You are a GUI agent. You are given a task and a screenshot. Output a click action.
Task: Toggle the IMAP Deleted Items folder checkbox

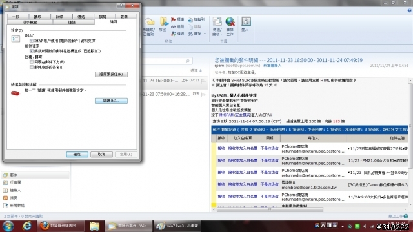[x=32, y=41]
